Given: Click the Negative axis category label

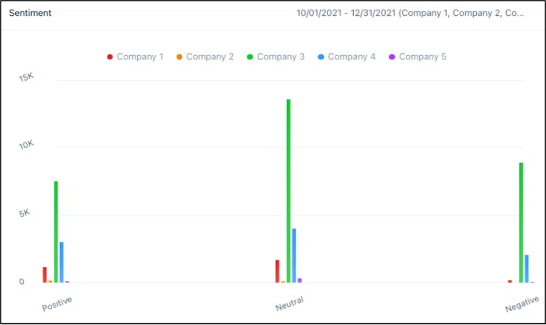Looking at the screenshot, I should (x=522, y=304).
